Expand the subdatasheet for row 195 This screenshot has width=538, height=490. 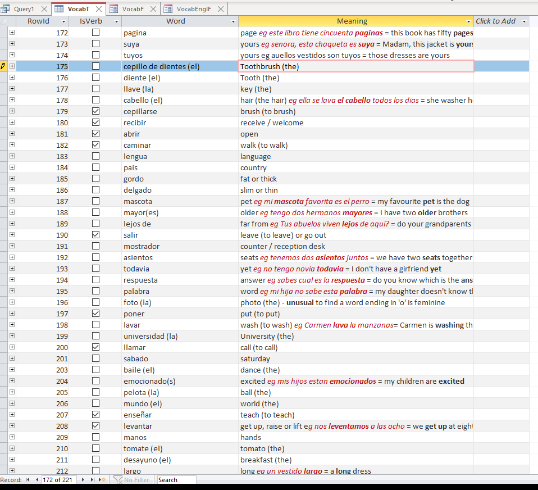12,291
